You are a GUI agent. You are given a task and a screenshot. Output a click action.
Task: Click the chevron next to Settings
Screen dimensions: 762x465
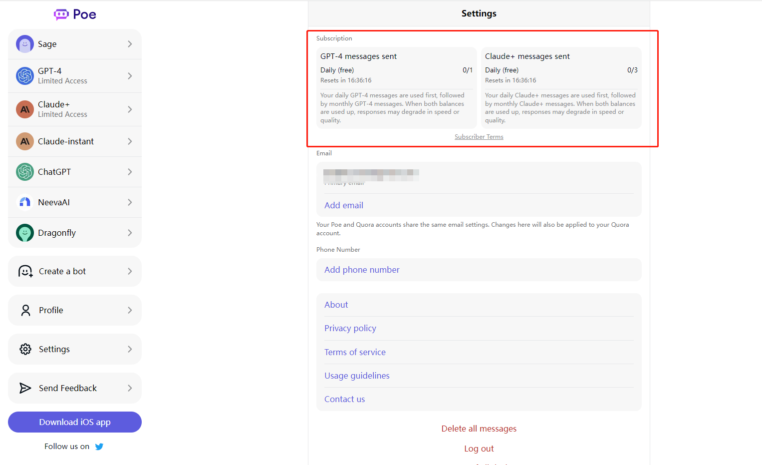pyautogui.click(x=130, y=349)
